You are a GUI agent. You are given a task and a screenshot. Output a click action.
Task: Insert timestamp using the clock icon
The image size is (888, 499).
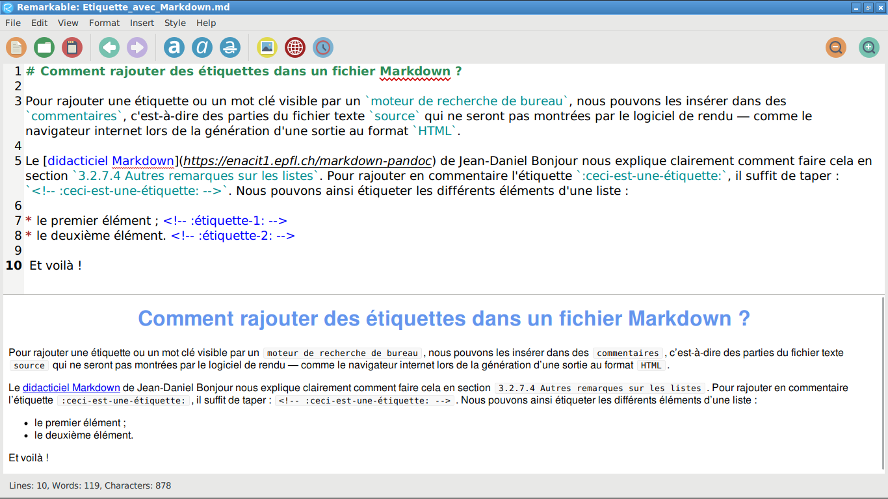click(323, 47)
